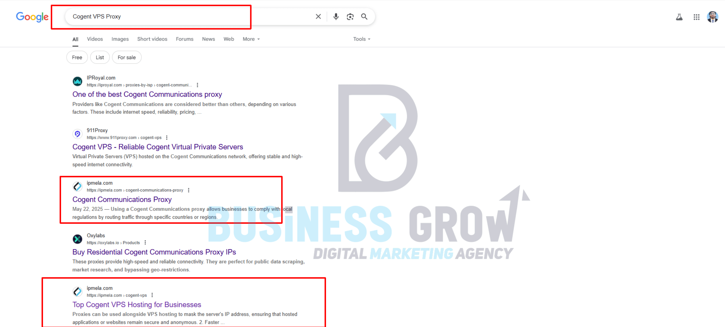Switch to the News tab
Screen dimensions: 725x327
click(209, 39)
